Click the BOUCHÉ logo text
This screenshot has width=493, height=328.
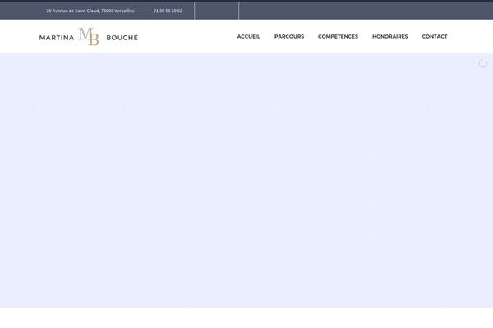point(122,38)
